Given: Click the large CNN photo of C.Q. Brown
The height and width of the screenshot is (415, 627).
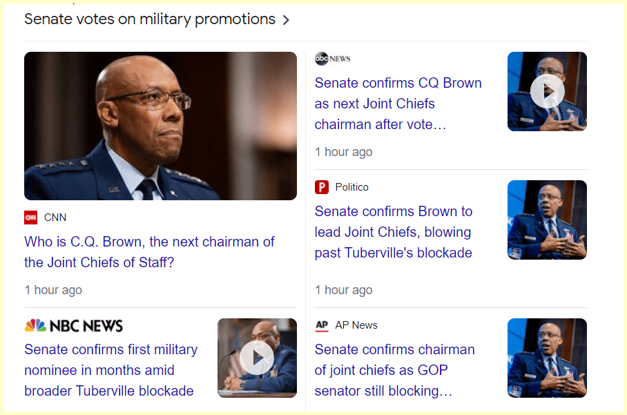Looking at the screenshot, I should click(x=160, y=126).
